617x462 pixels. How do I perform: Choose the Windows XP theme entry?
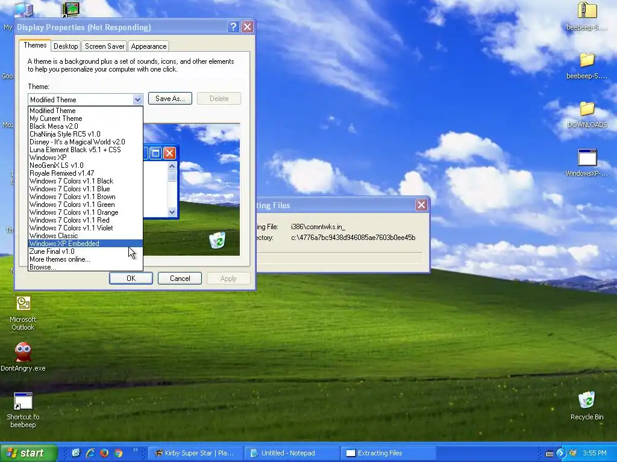tap(86, 158)
